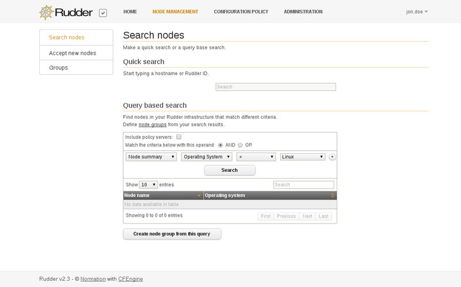Go to the Home menu

point(130,12)
